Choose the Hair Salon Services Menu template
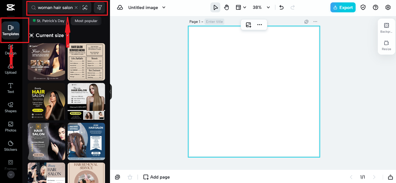The width and height of the screenshot is (396, 183). [86, 62]
